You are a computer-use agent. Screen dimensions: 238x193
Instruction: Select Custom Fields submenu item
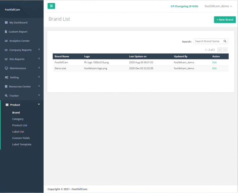pos(21,138)
